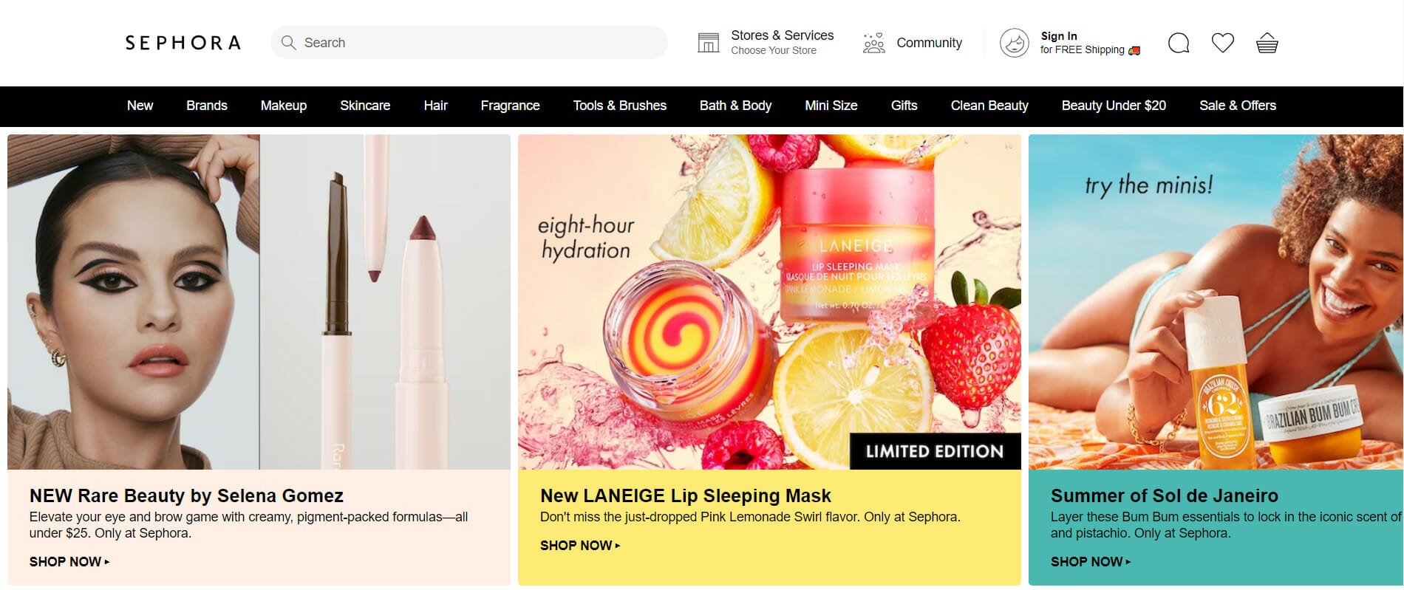Click Sign In
Viewport: 1404px width, 590px height.
pos(1059,36)
